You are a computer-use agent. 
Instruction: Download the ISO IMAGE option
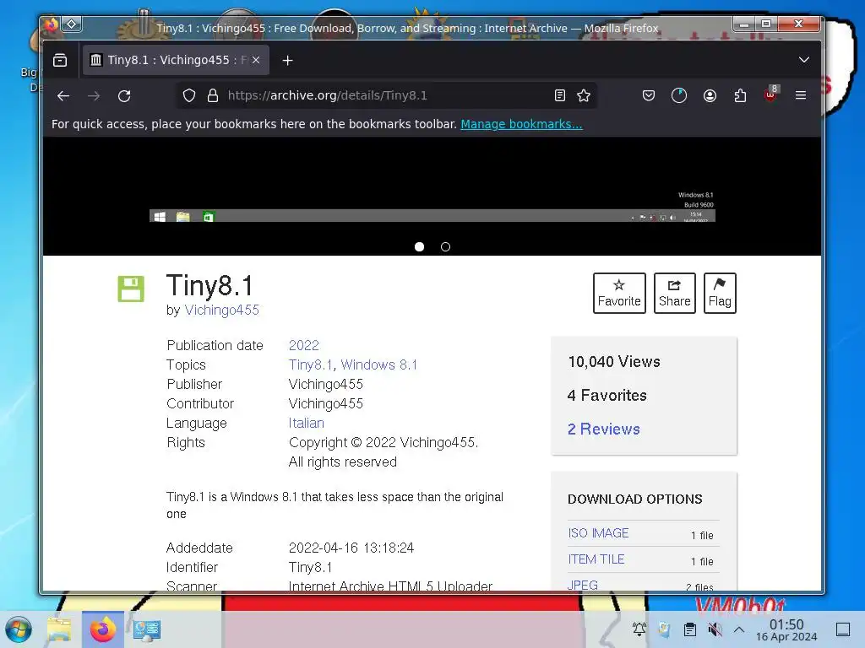pyautogui.click(x=598, y=533)
